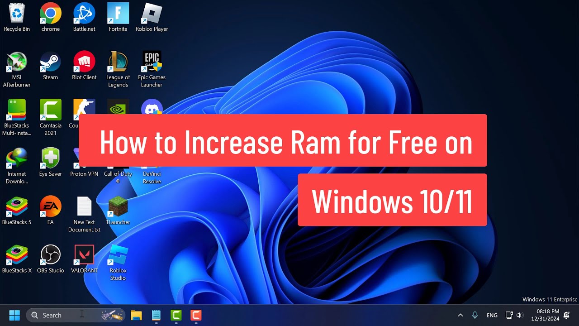Switch to the red Camtasia Recorder taskbar app
The height and width of the screenshot is (326, 579).
coord(196,315)
